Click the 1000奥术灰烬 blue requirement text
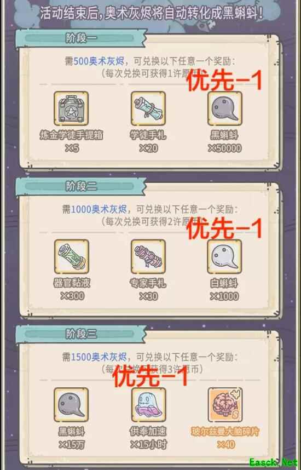 pyautogui.click(x=99, y=209)
